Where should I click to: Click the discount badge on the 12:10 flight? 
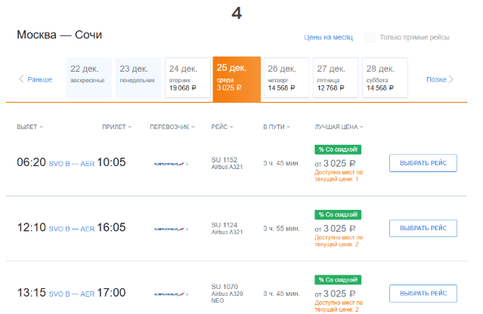tap(338, 214)
